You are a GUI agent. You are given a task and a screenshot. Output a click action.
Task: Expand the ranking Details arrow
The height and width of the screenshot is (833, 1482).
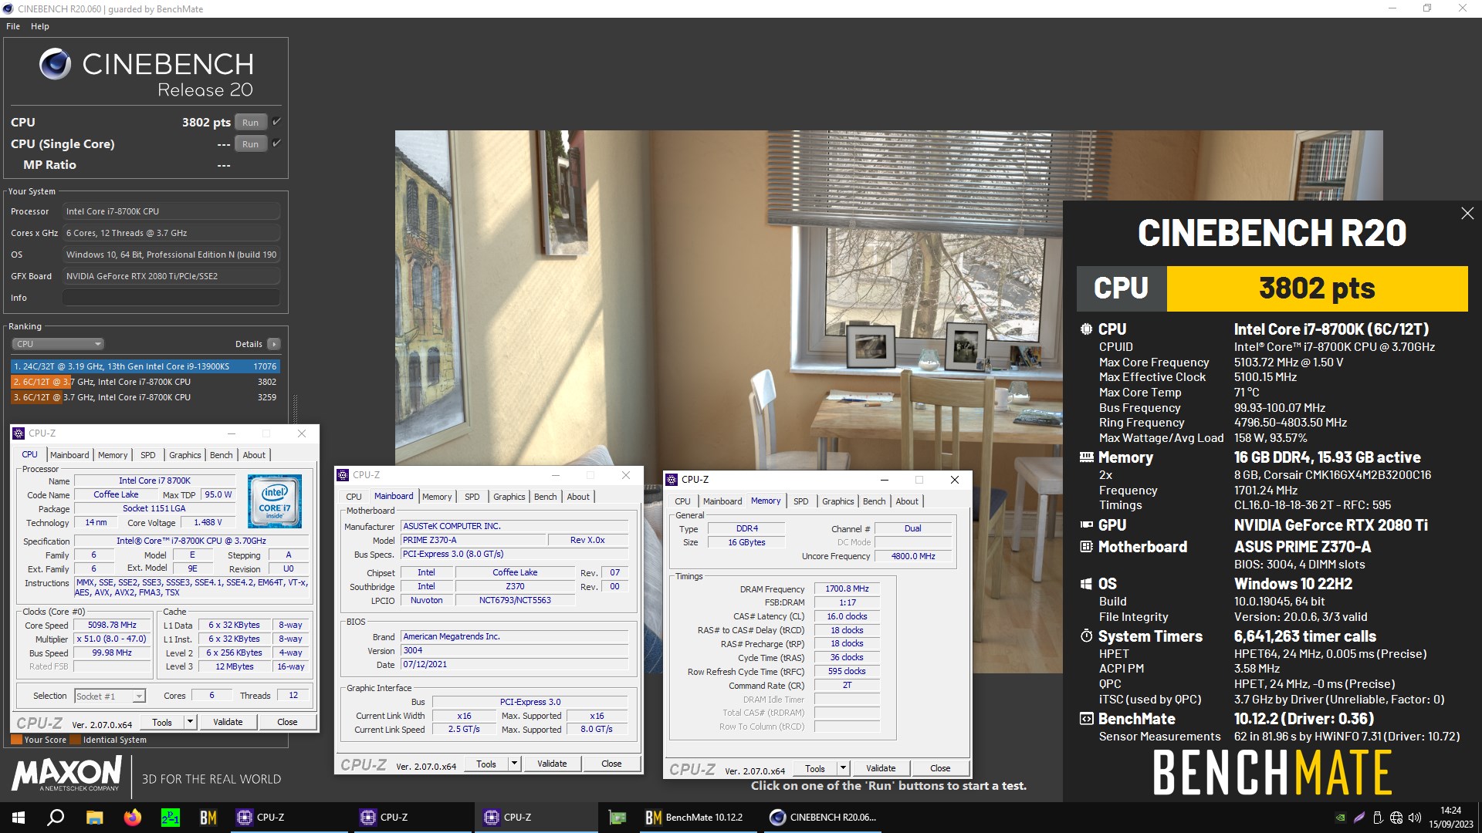pos(274,344)
